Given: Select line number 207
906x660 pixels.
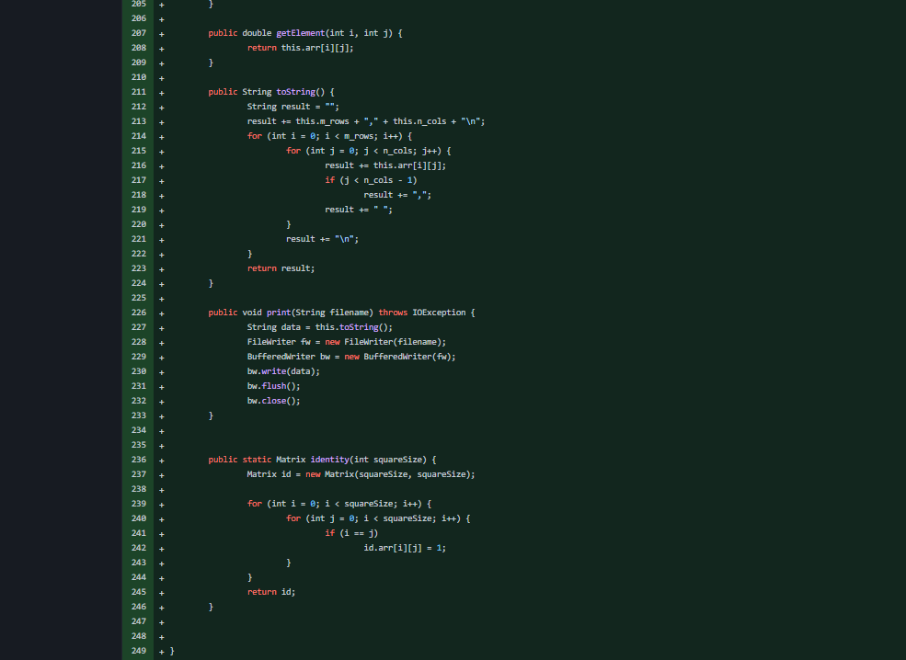Looking at the screenshot, I should (139, 33).
